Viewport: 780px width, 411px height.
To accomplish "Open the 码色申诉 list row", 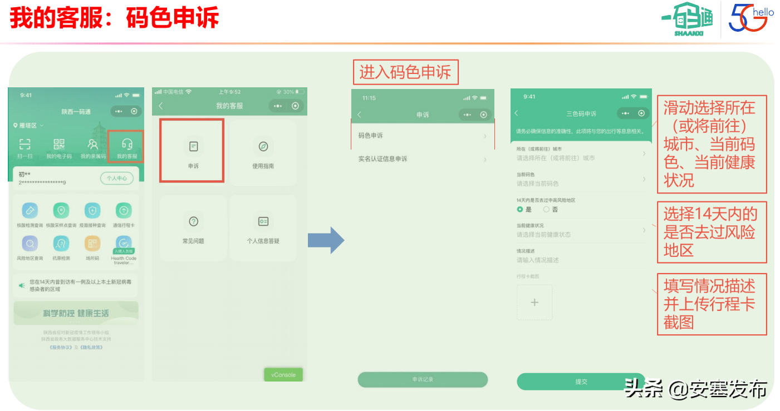I will point(423,136).
